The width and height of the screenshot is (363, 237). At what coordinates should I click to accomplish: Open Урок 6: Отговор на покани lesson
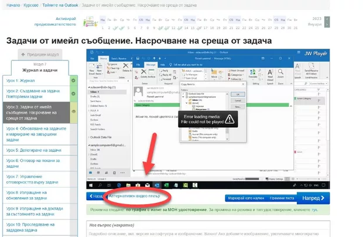click(x=33, y=163)
